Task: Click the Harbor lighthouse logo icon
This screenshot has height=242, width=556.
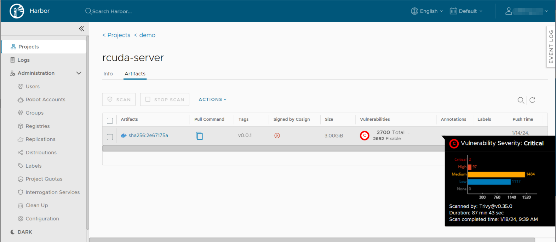Action: [x=17, y=11]
